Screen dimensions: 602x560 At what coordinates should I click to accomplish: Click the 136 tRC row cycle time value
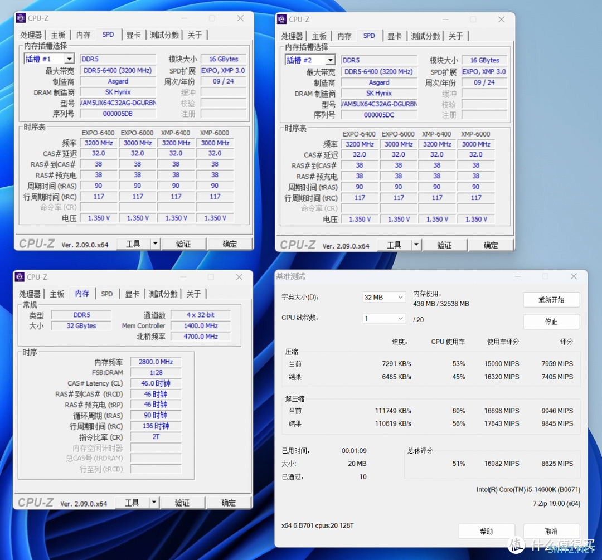point(156,426)
